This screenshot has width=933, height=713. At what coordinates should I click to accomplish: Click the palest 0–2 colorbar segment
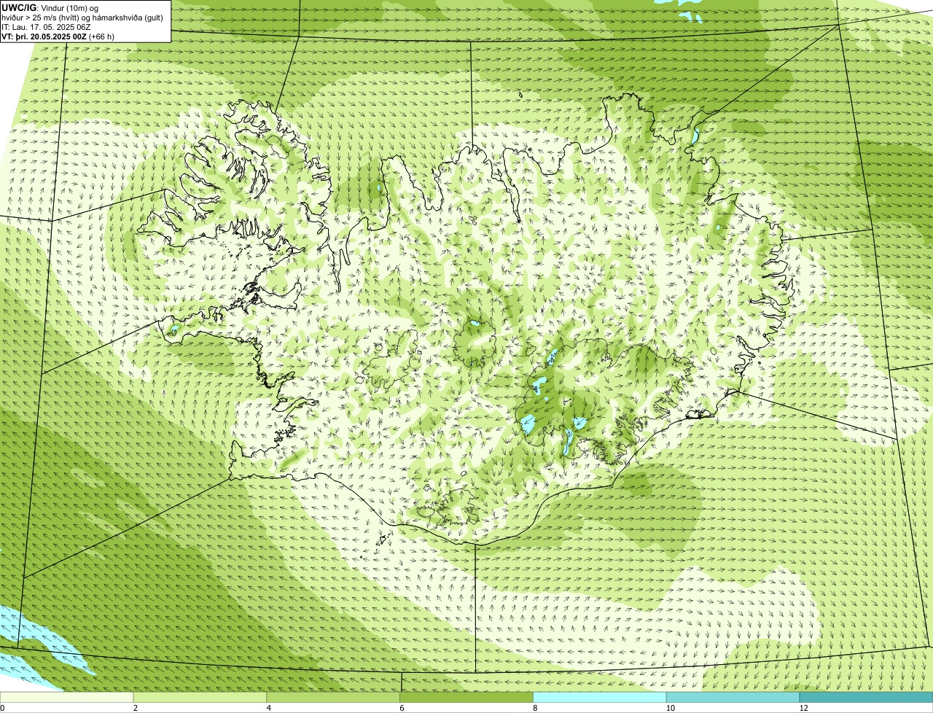tap(67, 698)
